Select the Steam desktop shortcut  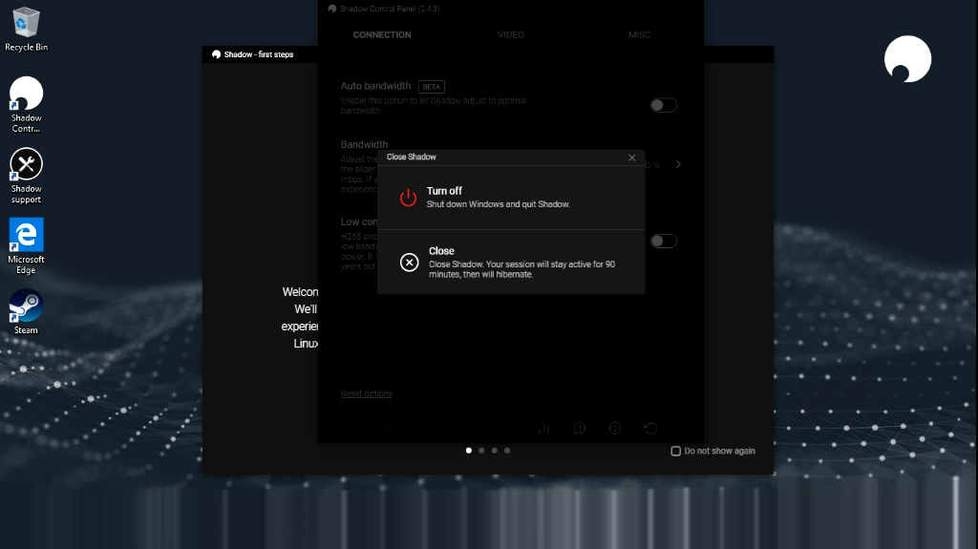(x=26, y=312)
